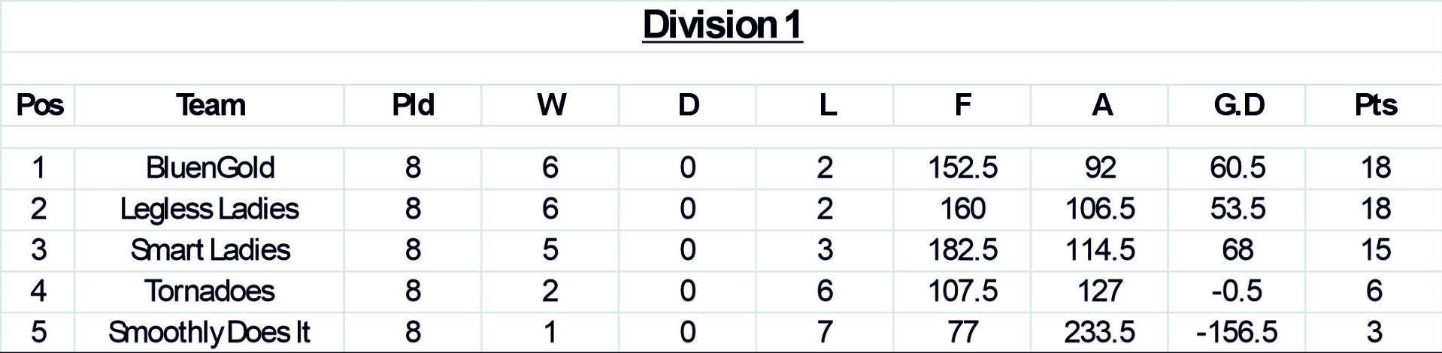The height and width of the screenshot is (353, 1442).
Task: Select the -0.5 goal difference cell
Action: coord(1238,291)
